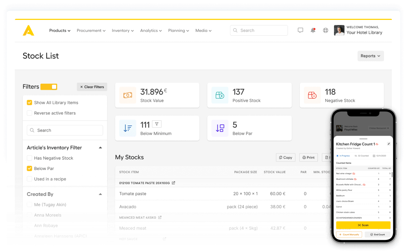
Task: Enable Reverse active filters
Action: click(29, 113)
